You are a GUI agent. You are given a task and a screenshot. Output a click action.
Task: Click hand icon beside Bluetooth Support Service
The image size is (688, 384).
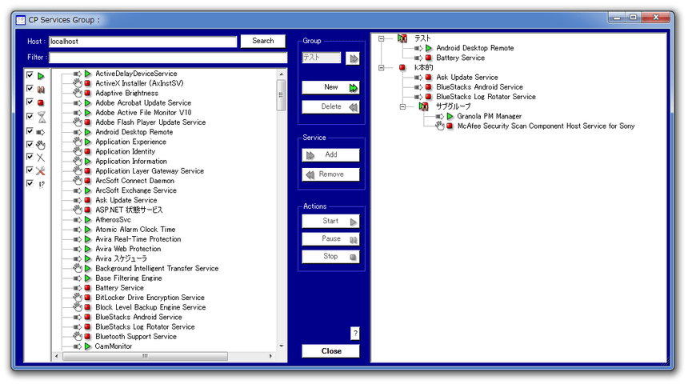[x=78, y=336]
